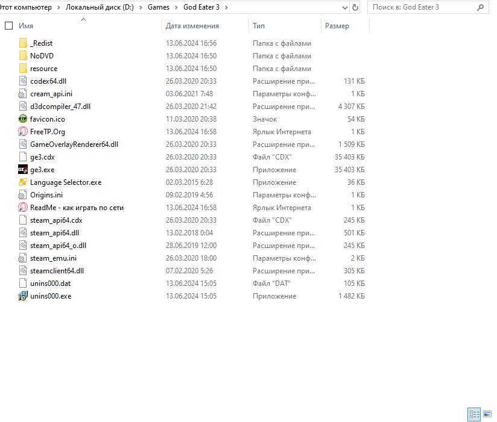The height and width of the screenshot is (422, 497).
Task: Select the NoDVD folder name
Action: pyautogui.click(x=42, y=56)
